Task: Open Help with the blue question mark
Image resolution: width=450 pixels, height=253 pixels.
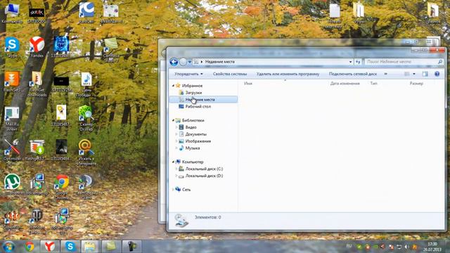Action: point(437,74)
